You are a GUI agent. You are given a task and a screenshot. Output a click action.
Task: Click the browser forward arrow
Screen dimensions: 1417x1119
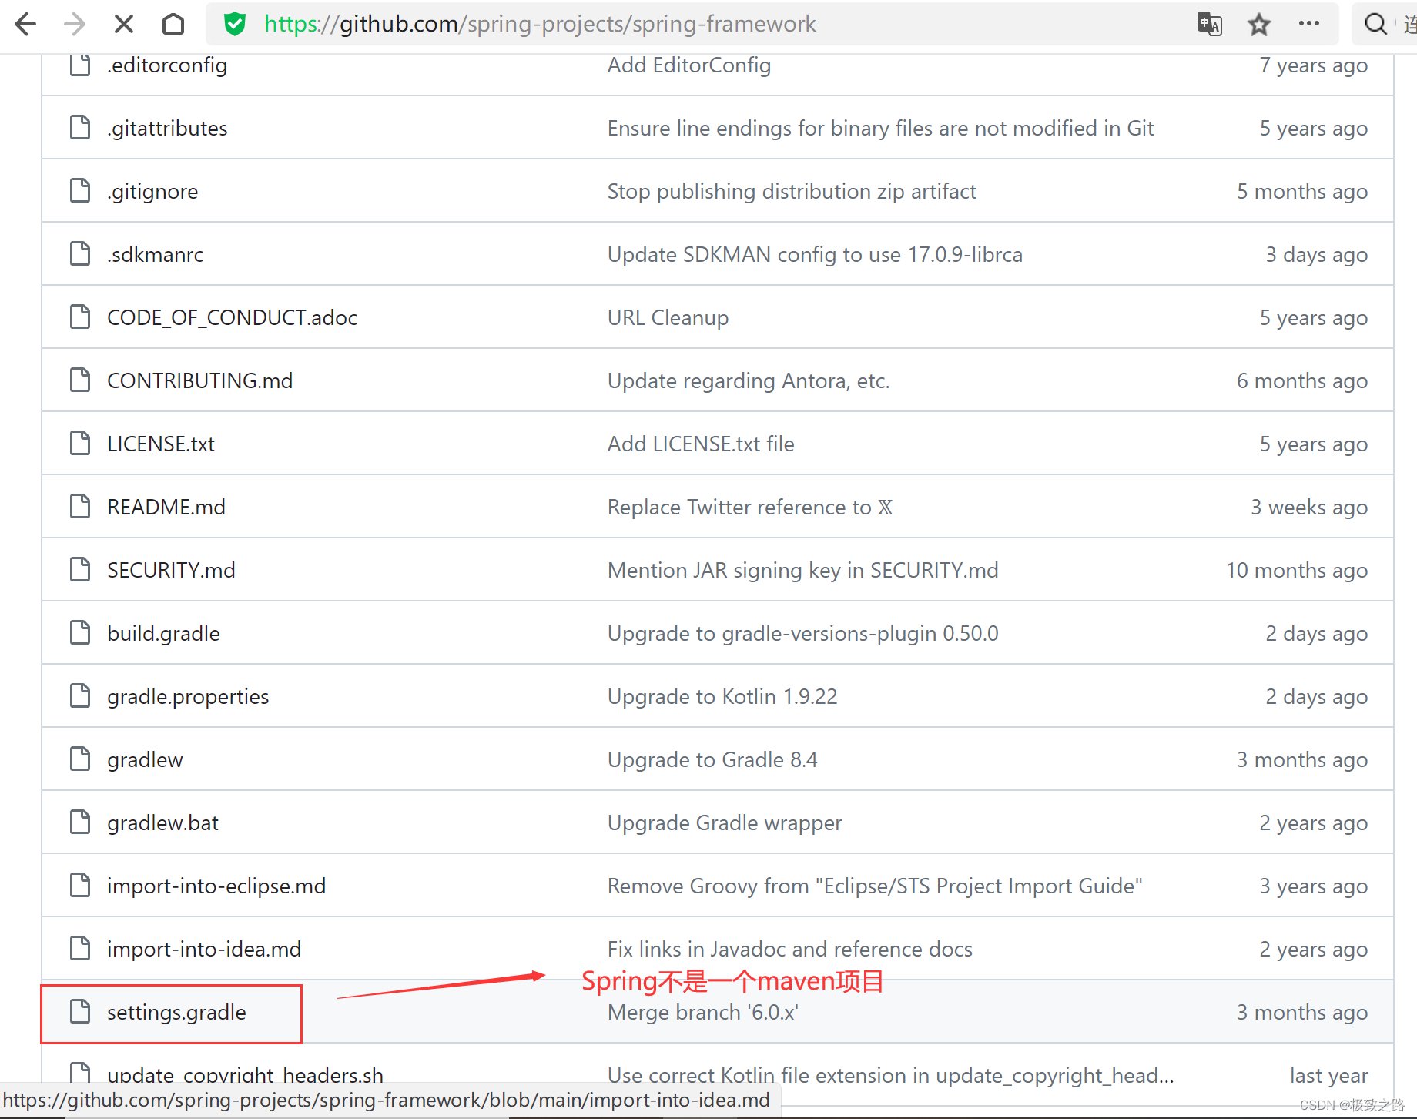coord(75,24)
